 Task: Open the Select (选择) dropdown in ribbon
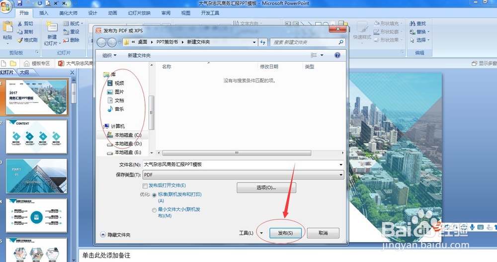[x=419, y=40]
